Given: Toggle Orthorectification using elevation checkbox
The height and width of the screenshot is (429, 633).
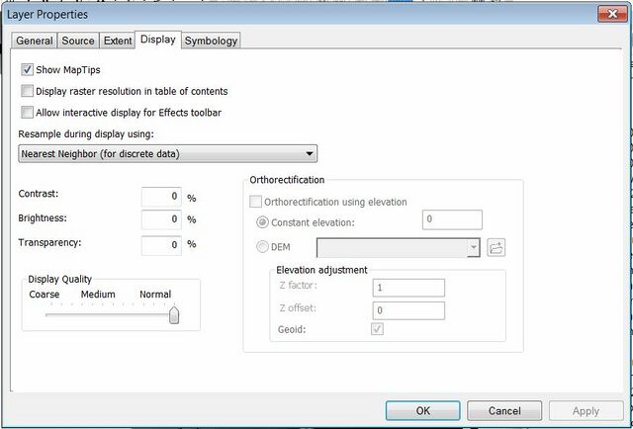Looking at the screenshot, I should (x=256, y=202).
